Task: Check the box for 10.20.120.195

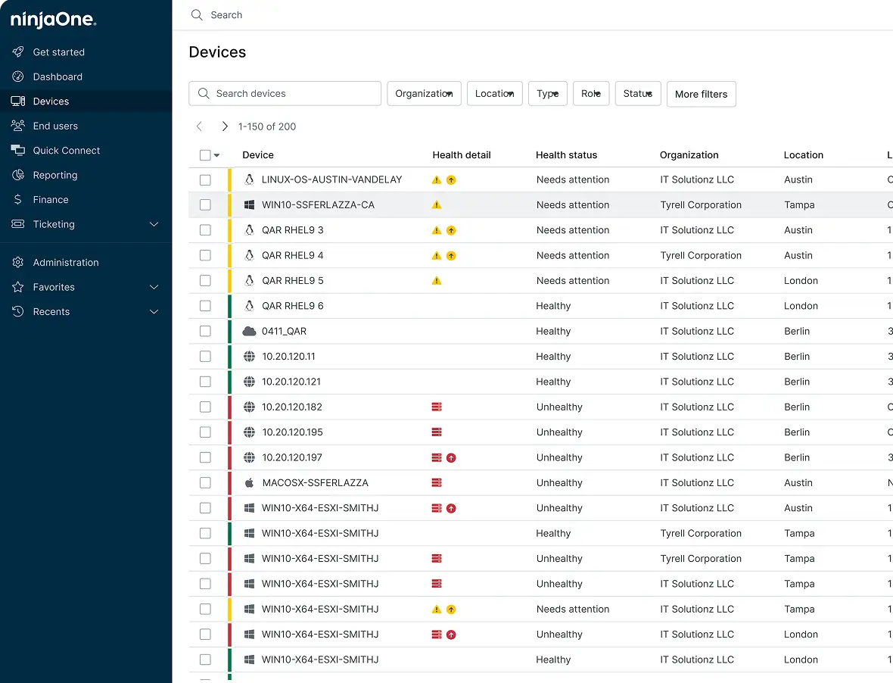Action: [205, 432]
